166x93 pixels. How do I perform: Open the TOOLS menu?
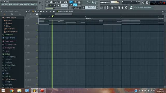coord(33,4)
